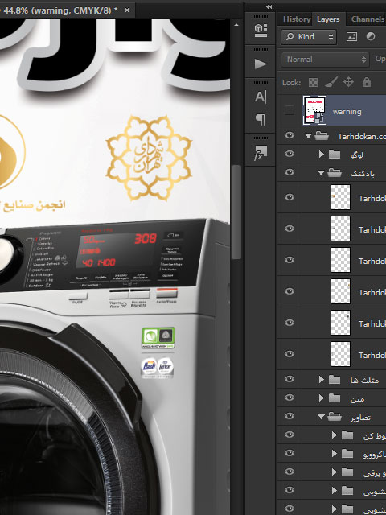Select the warning layer thumbnail
The image size is (386, 515).
(314, 110)
